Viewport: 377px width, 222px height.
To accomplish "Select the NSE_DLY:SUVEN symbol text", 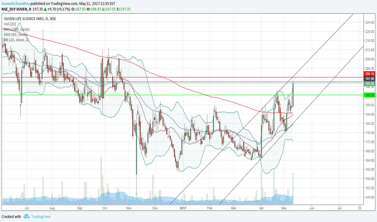I will [x=15, y=9].
